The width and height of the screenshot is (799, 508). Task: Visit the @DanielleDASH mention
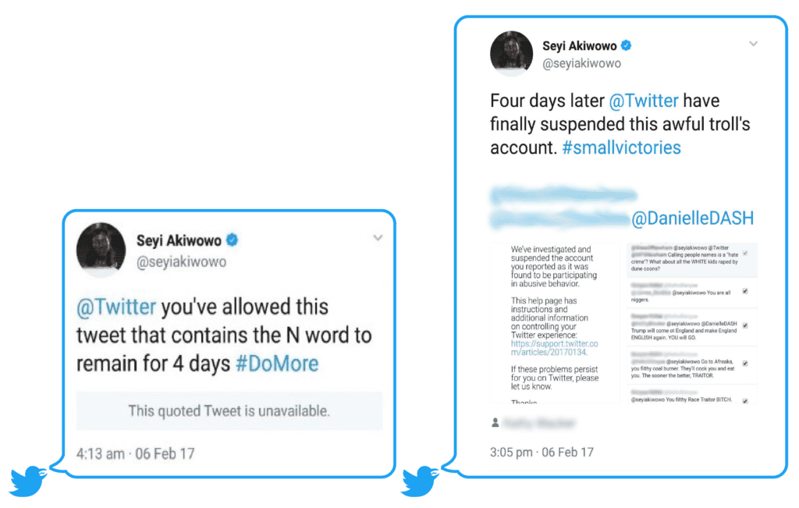click(692, 218)
